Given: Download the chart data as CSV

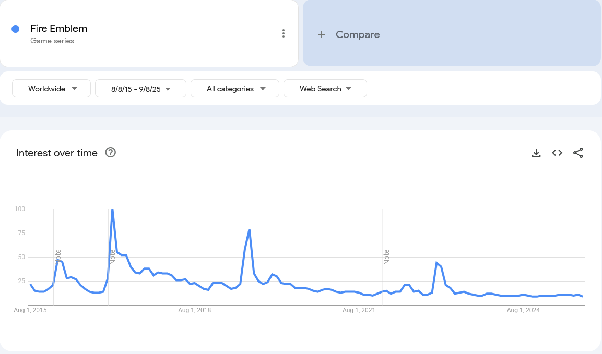Looking at the screenshot, I should pos(536,153).
